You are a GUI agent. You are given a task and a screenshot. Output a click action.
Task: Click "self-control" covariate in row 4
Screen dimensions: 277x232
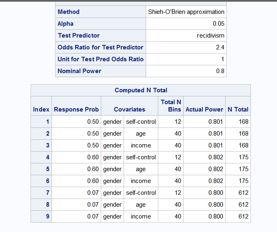tap(141, 157)
